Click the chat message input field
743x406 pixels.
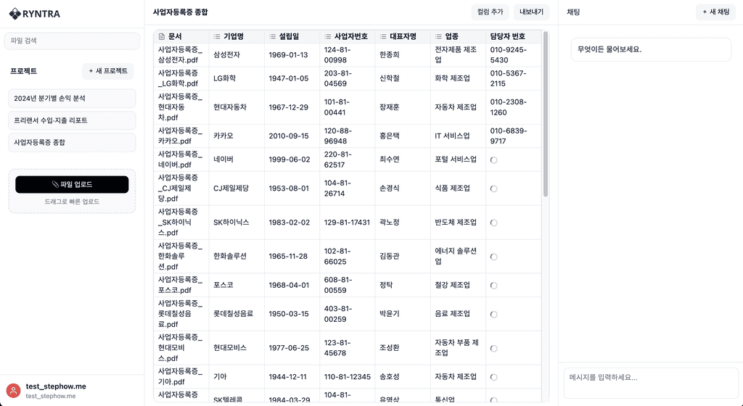pos(651,384)
